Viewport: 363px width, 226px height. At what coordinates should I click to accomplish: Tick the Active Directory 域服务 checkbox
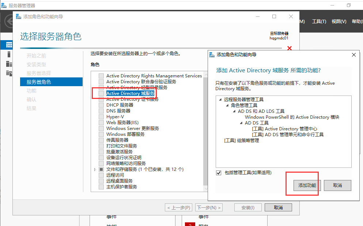tap(101, 93)
